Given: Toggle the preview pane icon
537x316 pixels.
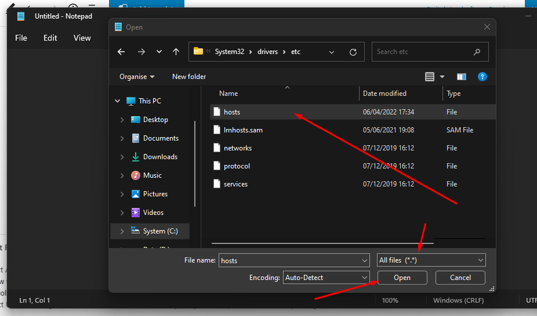Looking at the screenshot, I should point(462,77).
